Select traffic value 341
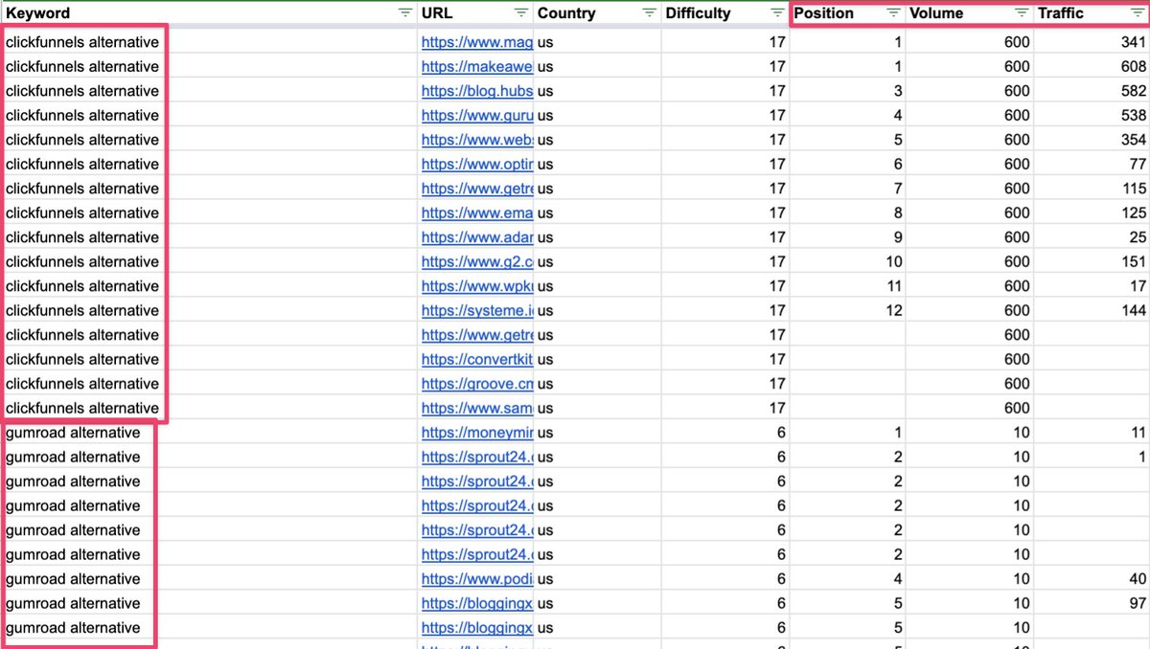The width and height of the screenshot is (1150, 649). point(1133,42)
